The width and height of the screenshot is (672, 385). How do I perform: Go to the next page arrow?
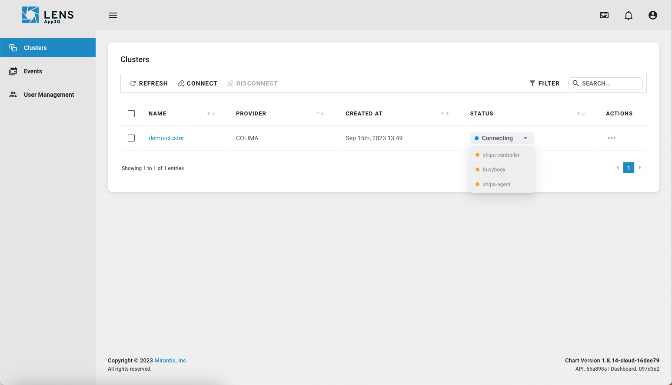coord(640,168)
